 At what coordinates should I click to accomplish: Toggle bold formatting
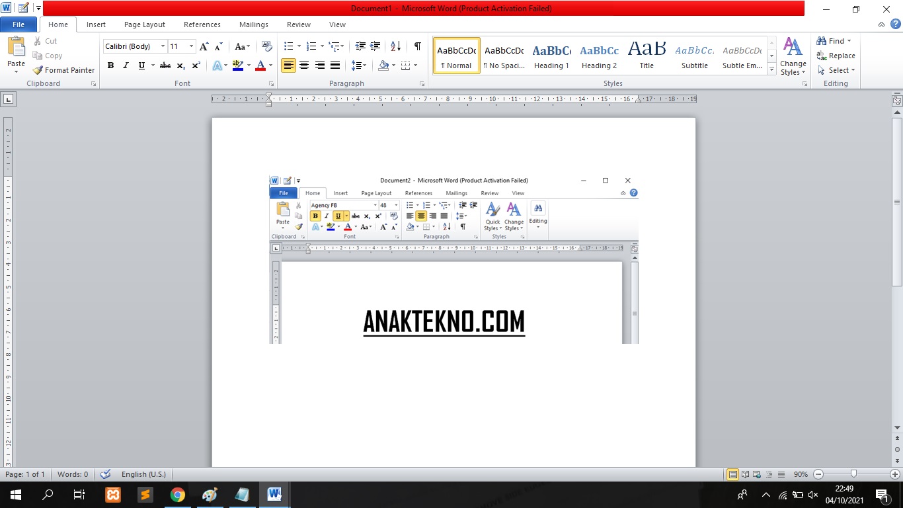(110, 65)
